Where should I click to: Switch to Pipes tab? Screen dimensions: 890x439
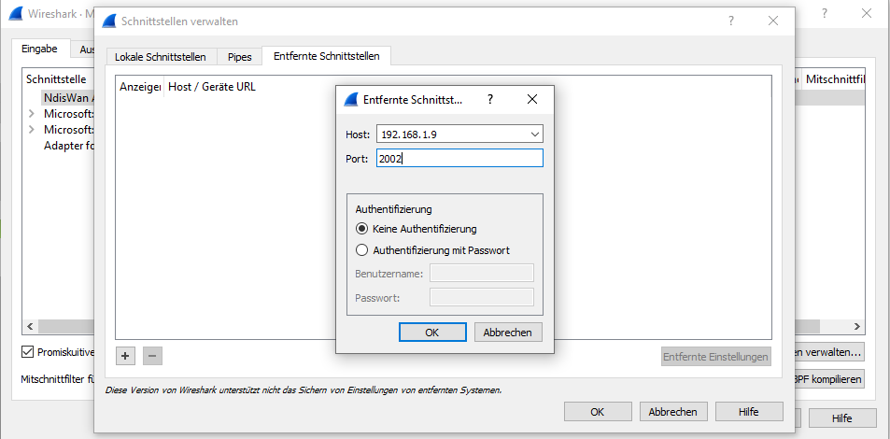click(240, 57)
